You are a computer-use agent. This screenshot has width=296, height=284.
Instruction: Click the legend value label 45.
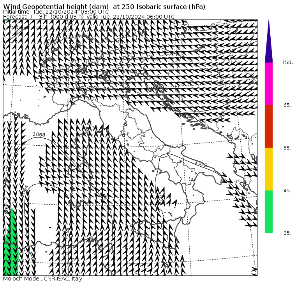coord(287,191)
